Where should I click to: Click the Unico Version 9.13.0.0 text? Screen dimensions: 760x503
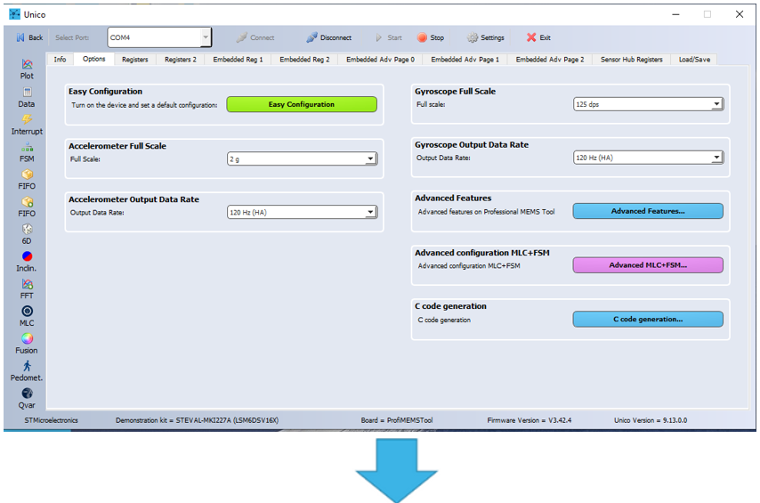[651, 420]
